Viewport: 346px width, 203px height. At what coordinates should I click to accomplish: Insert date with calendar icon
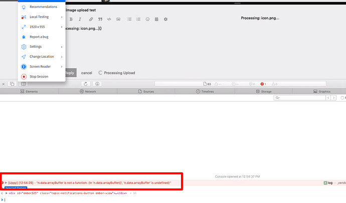[x=156, y=19]
